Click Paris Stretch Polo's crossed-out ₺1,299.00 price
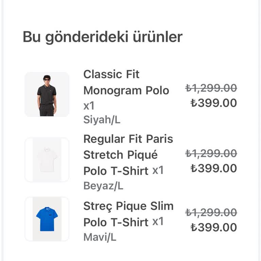 [211, 154]
